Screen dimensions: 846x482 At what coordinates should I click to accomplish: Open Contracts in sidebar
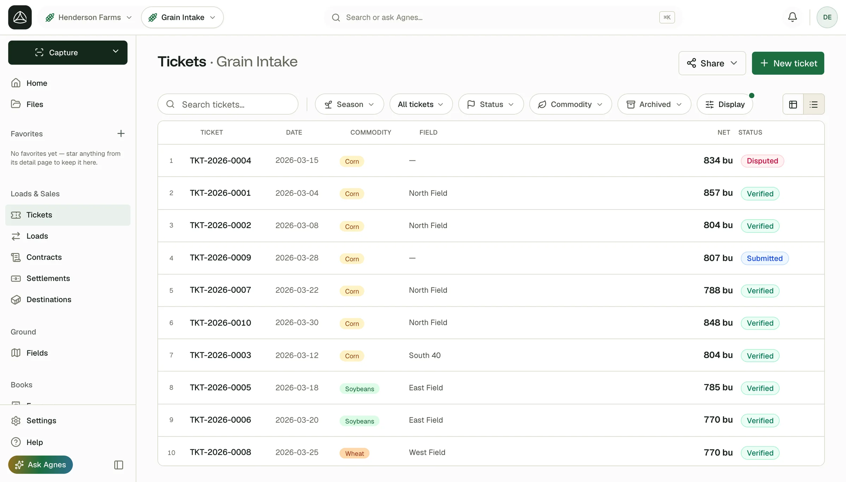pyautogui.click(x=68, y=257)
